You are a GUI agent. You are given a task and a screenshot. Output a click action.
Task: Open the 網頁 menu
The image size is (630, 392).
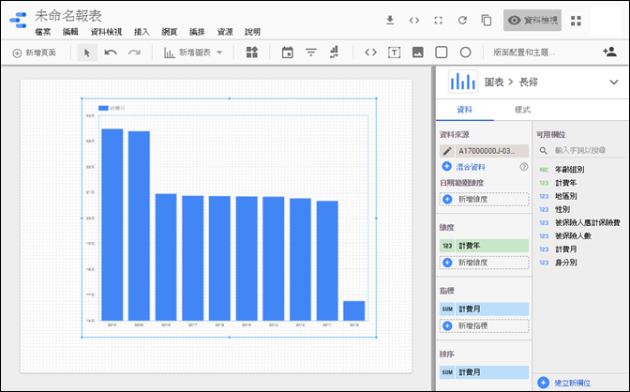click(169, 32)
